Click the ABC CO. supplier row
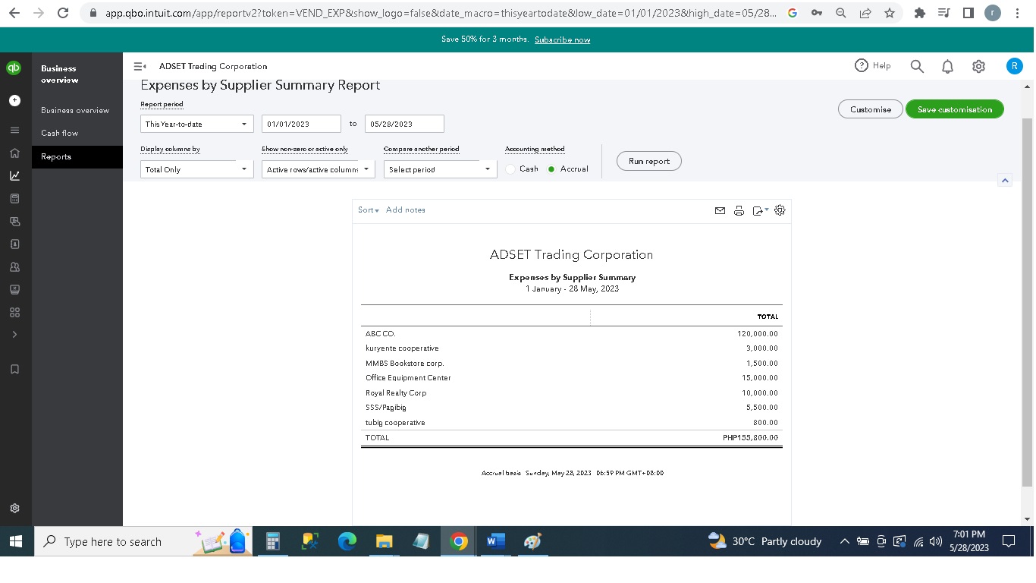Viewport: 1036px width, 583px height. [x=572, y=334]
